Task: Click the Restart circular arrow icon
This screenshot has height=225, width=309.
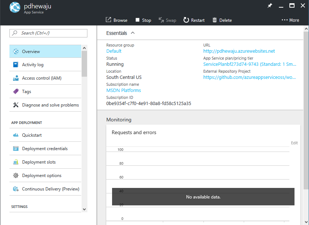Action: coord(186,20)
